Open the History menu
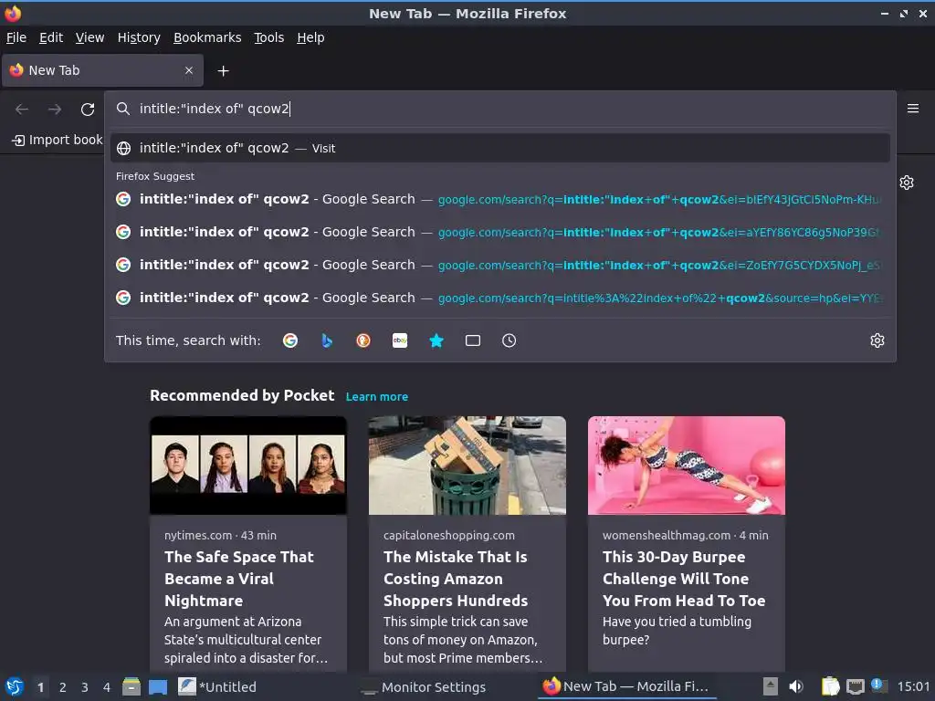935x701 pixels. click(x=139, y=37)
